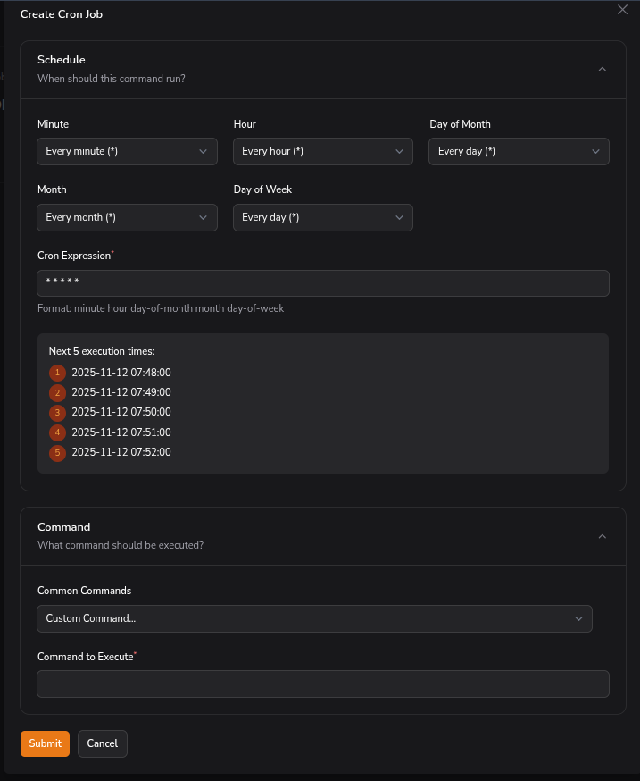Viewport: 640px width, 781px height.
Task: Open the Day of Week dropdown
Action: point(323,217)
